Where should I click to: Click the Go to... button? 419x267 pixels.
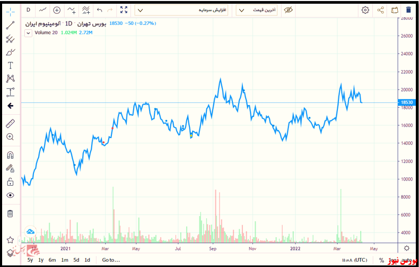point(111,260)
